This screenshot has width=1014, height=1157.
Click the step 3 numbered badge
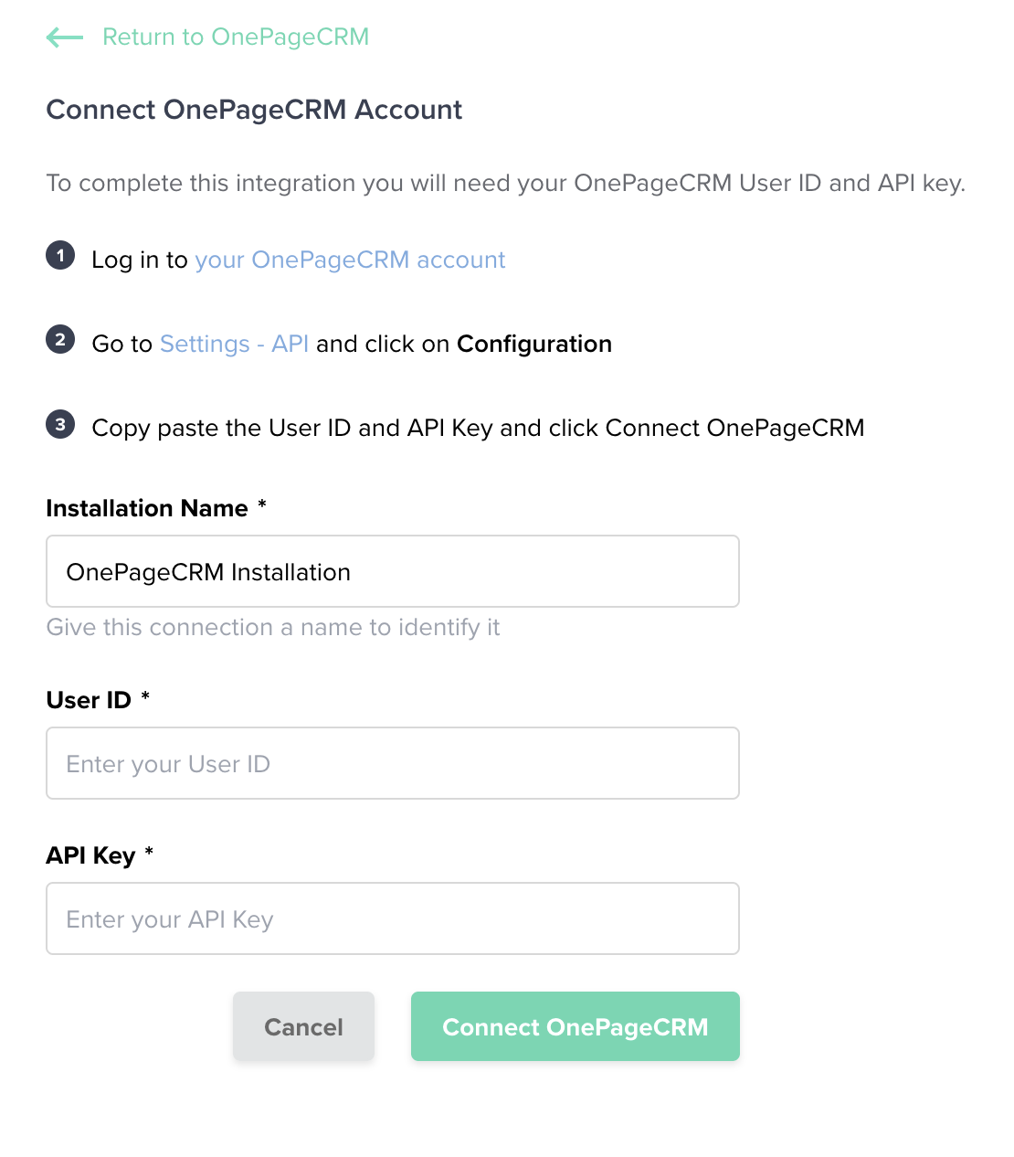(59, 424)
